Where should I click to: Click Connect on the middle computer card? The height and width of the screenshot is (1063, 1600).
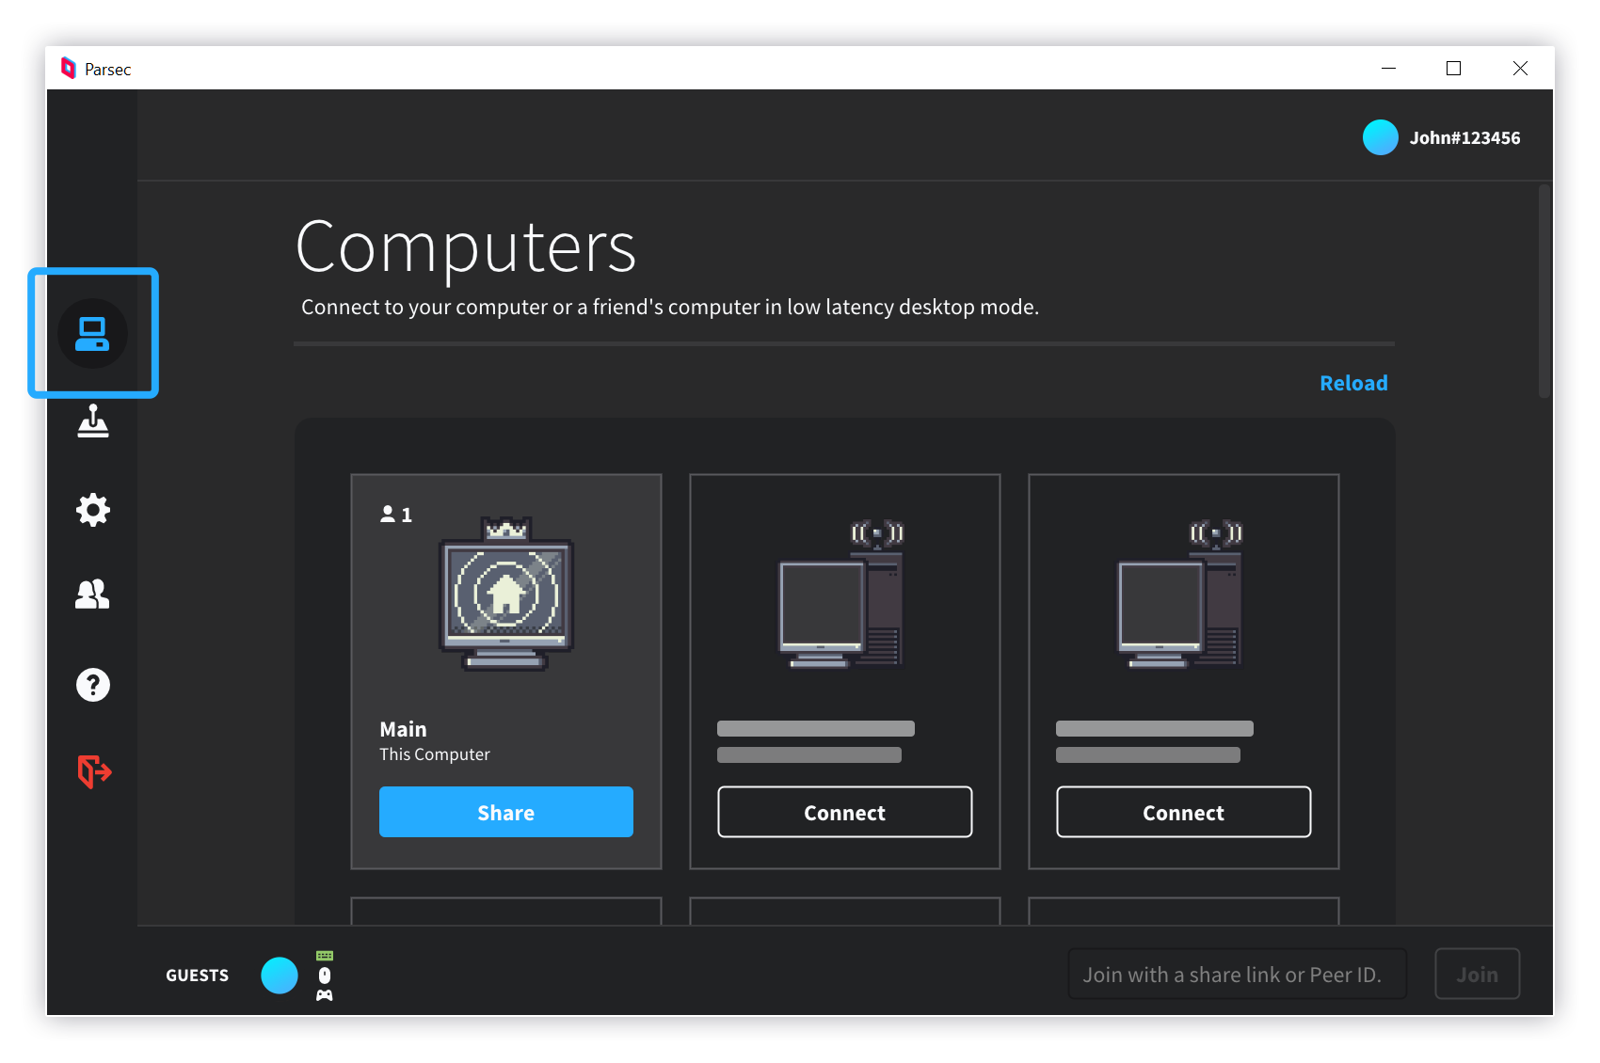coord(845,812)
